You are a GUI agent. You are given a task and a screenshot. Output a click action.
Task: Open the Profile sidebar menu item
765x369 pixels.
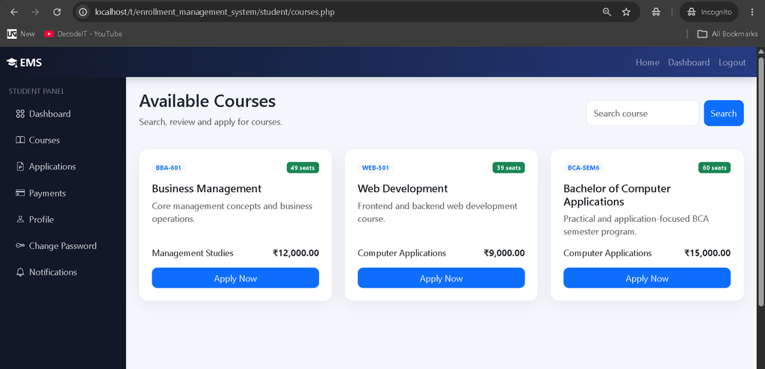coord(63,220)
